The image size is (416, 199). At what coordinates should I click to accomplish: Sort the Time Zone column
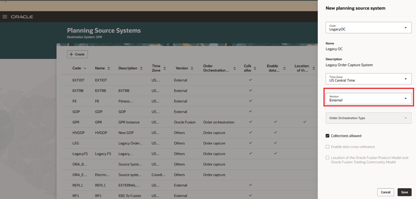pos(164,68)
